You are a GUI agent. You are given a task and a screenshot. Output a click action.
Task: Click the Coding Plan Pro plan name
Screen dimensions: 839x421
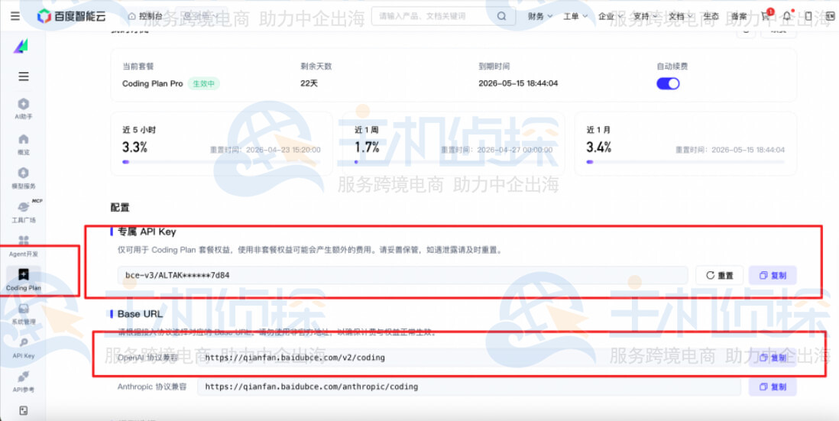coord(153,84)
